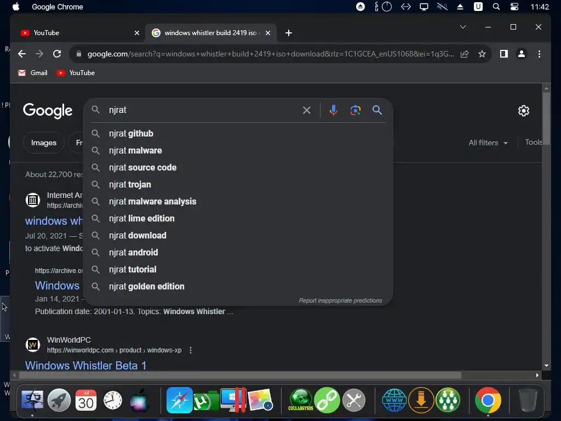Viewport: 561px width, 421px height.
Task: Open Safari compass in dock
Action: [180, 400]
